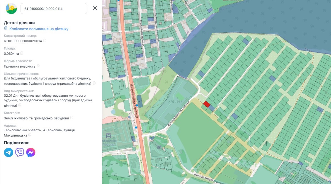Share the parcel via Viber
This screenshot has height=184, width=331.
click(x=20, y=152)
